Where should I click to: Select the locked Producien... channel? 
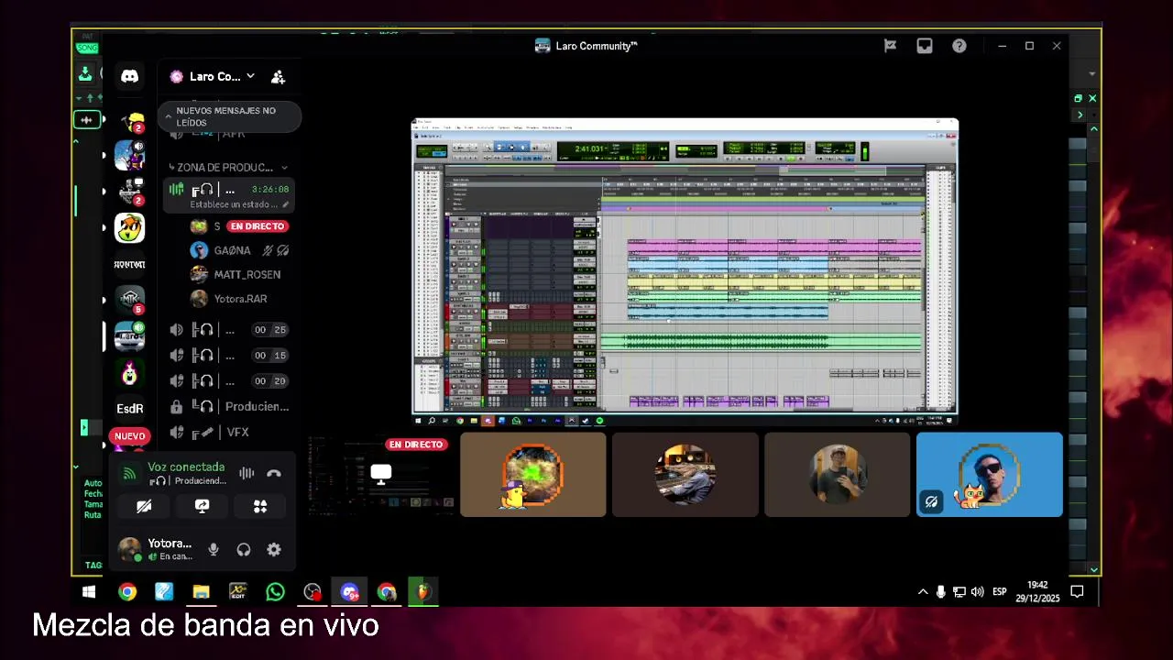229,407
